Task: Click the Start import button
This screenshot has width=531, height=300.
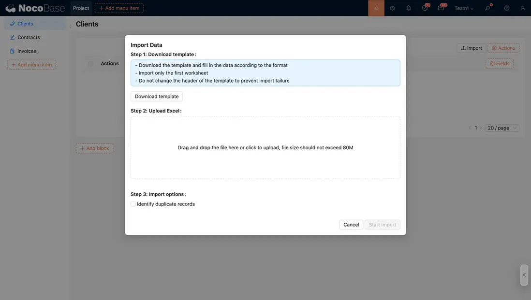Action: point(383,225)
